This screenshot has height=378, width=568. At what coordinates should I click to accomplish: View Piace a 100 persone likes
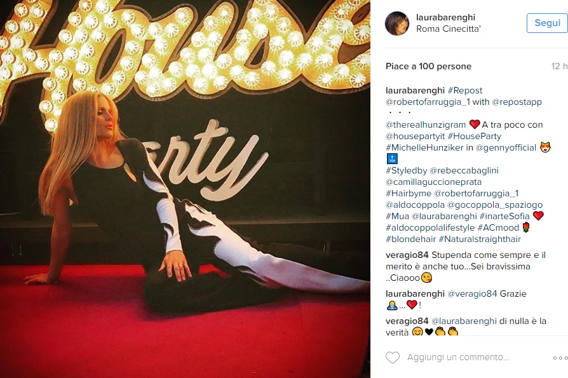[x=428, y=66]
